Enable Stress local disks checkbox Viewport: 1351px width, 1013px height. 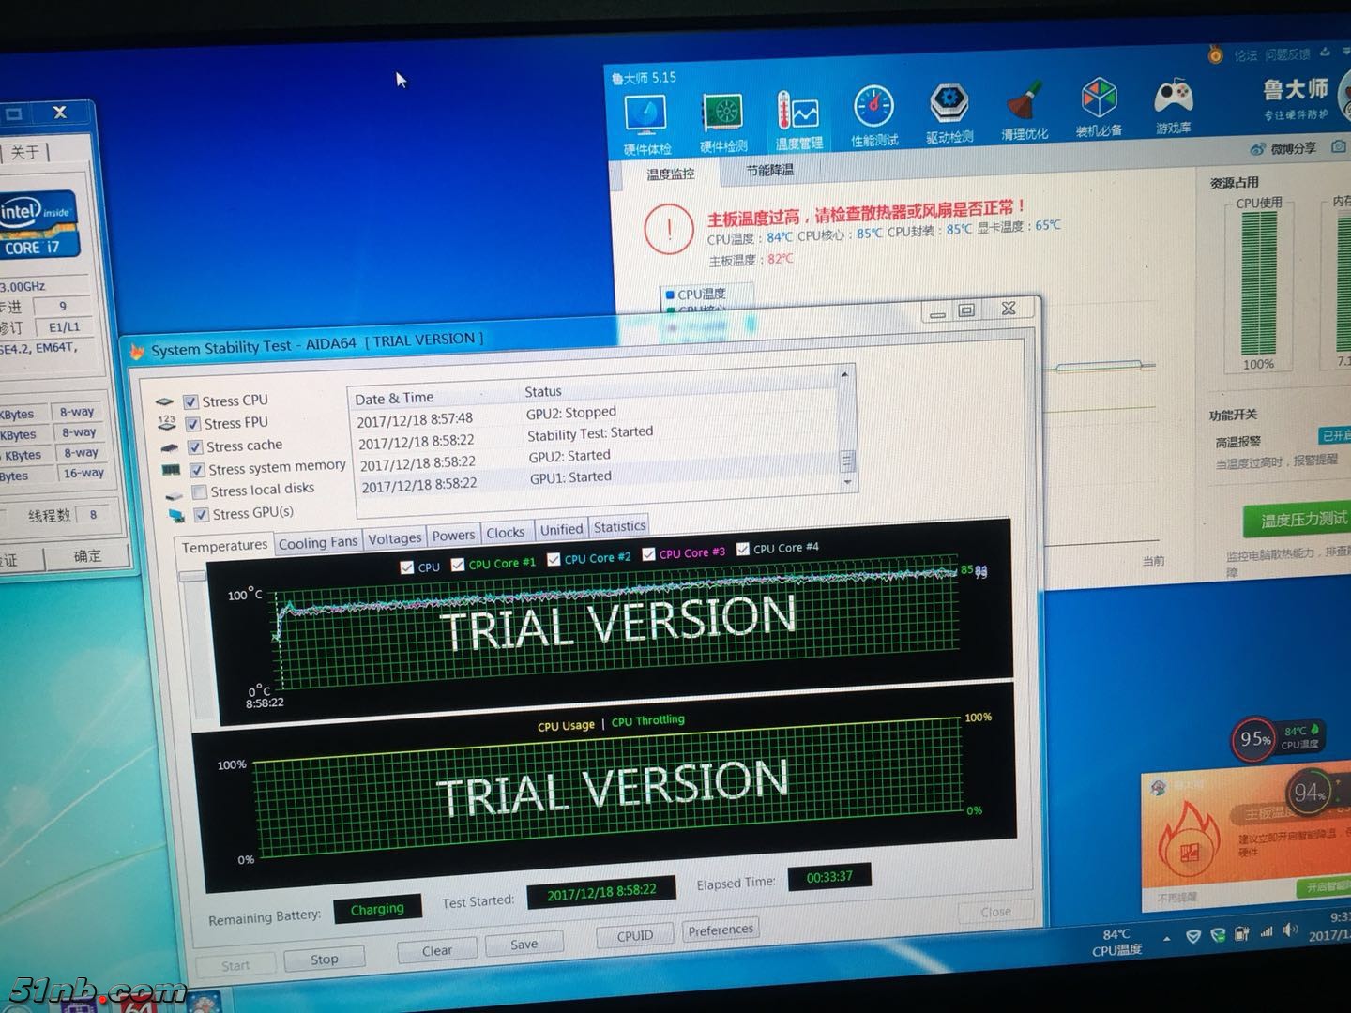(199, 492)
